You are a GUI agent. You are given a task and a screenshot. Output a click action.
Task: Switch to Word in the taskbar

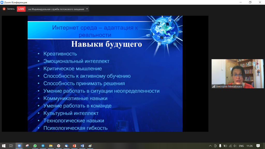82,146
